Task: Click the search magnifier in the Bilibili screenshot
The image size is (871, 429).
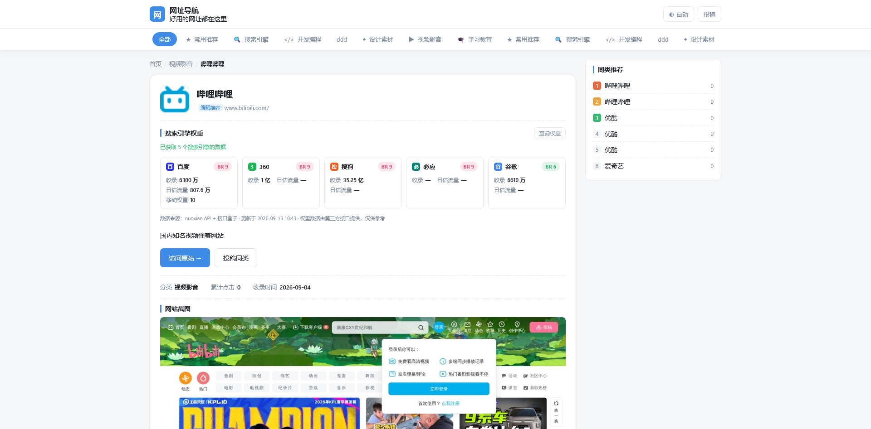Action: point(421,328)
